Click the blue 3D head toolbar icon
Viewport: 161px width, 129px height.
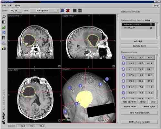pyautogui.click(x=62, y=11)
